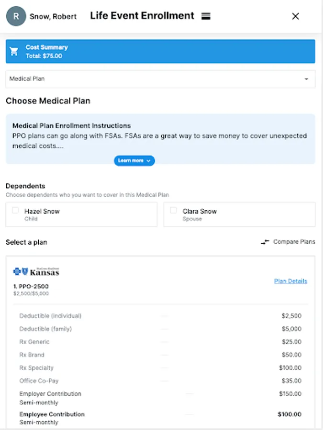Click the Employee Contribution $100.00 amount
Screen dimensions: 323x430
coord(290,414)
